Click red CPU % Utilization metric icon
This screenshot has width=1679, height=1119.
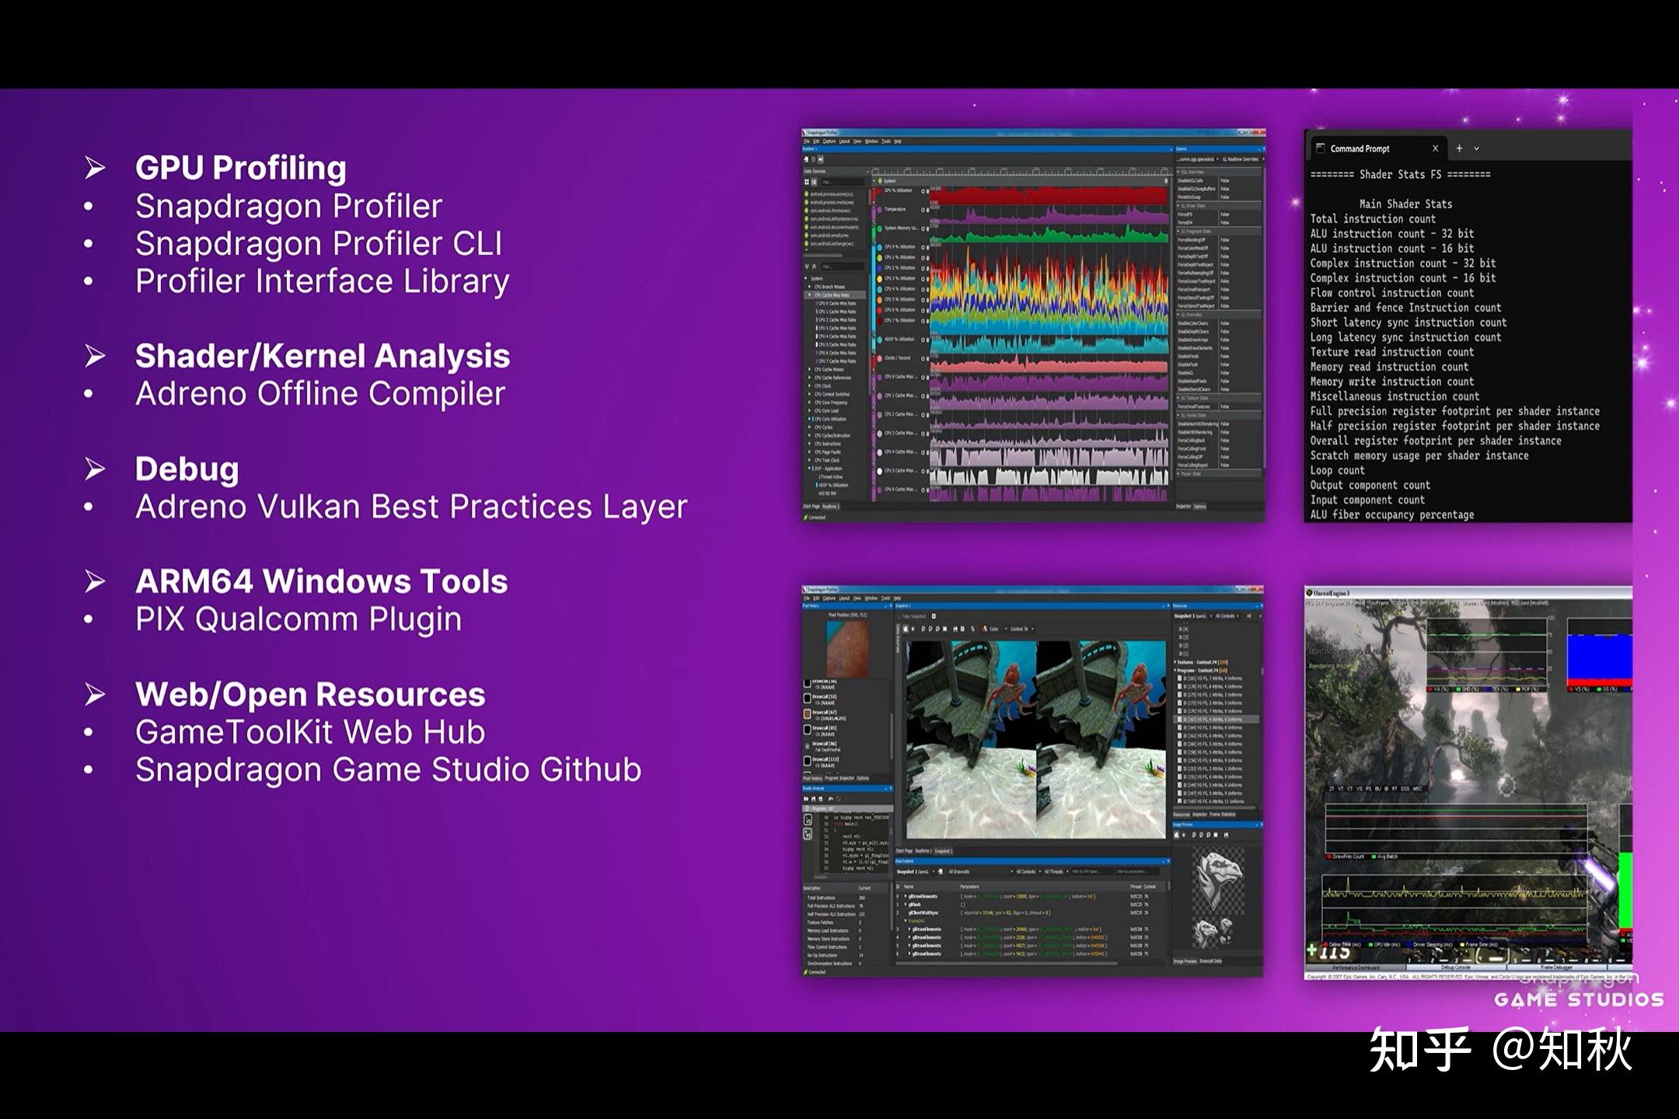click(879, 190)
